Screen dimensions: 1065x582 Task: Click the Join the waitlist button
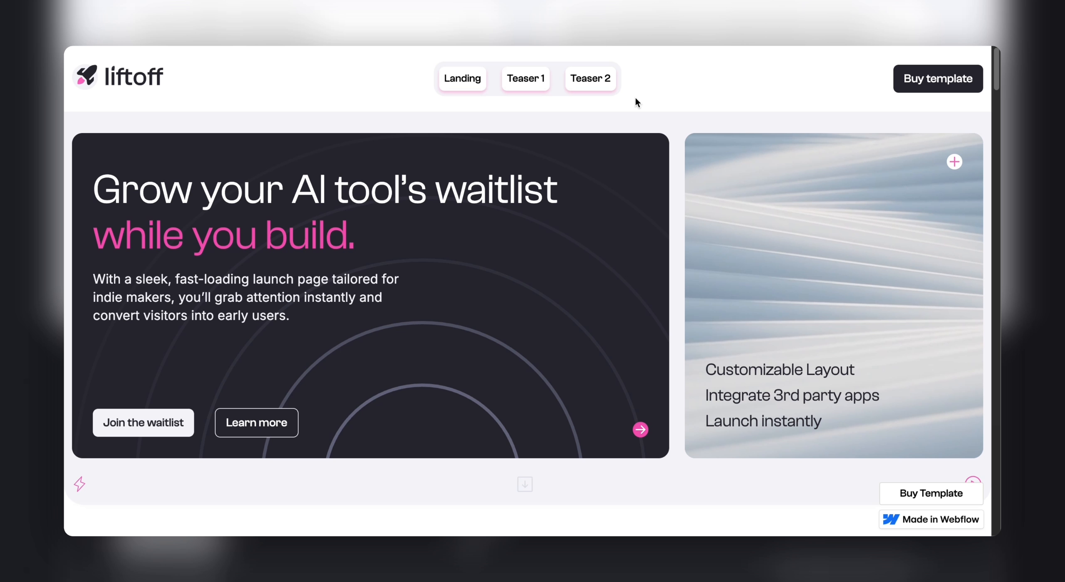[144, 422]
